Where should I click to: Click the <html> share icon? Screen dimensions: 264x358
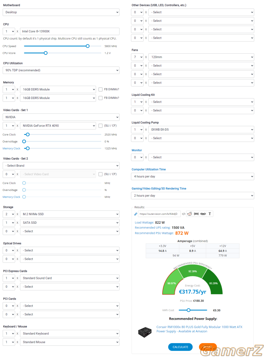(x=203, y=214)
